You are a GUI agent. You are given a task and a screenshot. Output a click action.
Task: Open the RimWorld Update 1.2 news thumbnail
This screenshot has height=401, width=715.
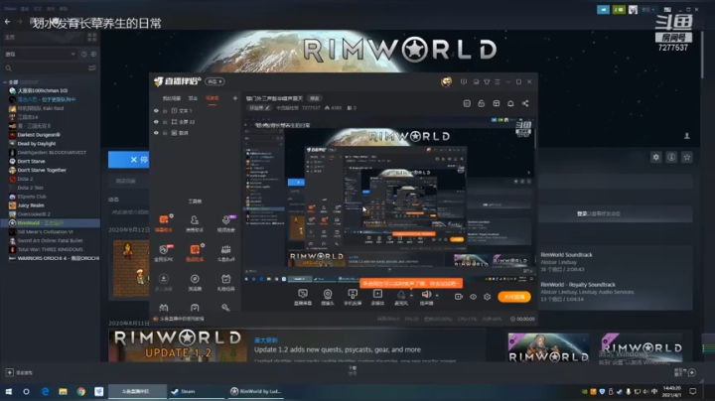coord(178,345)
